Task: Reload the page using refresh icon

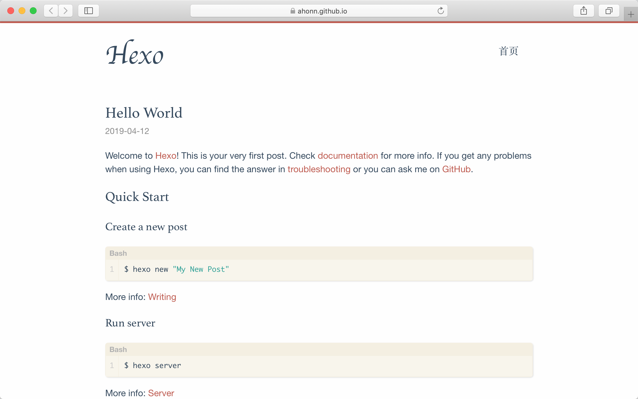Action: [441, 11]
